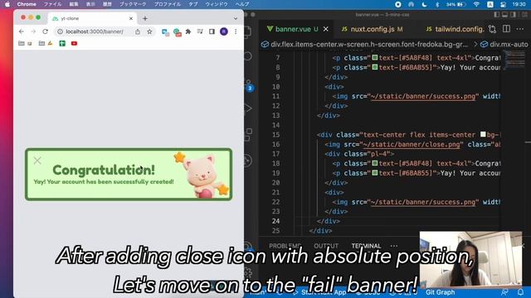
Task: Toggle Do Not Disturb moon icon
Action: tap(424, 4)
